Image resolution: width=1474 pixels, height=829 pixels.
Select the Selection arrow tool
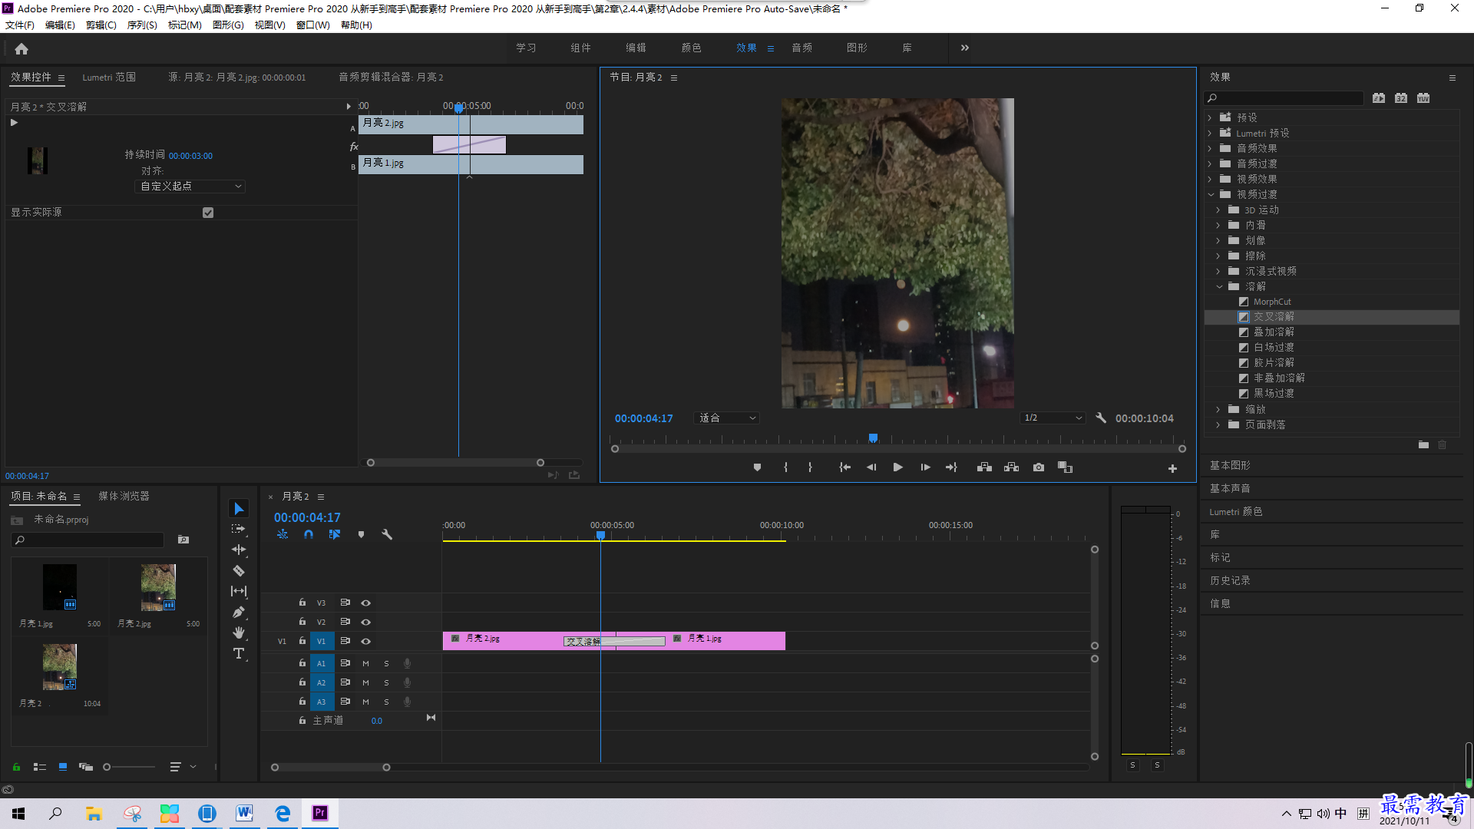(239, 509)
